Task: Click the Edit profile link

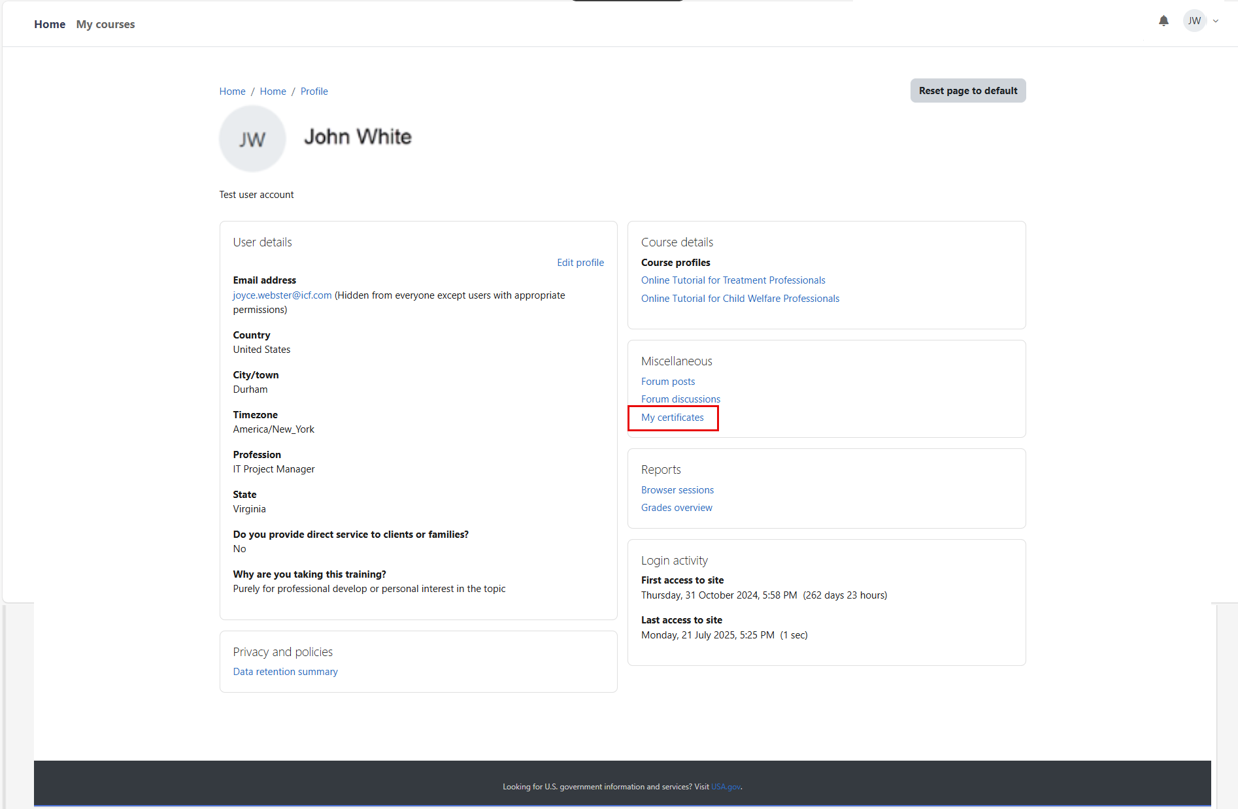Action: click(580, 263)
